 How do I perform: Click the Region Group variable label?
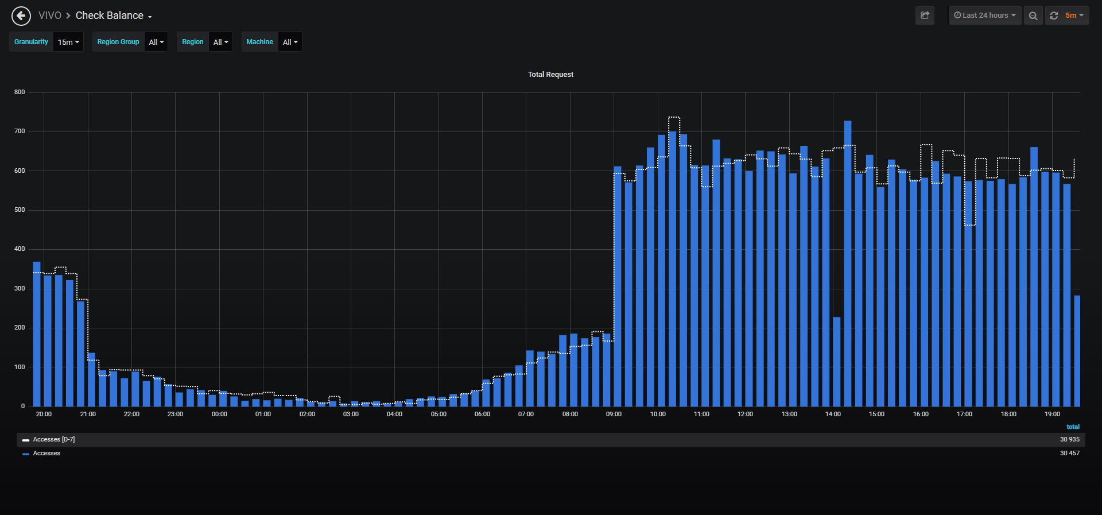[x=118, y=42]
